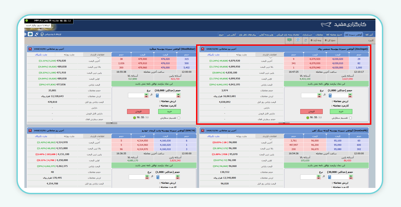Close the IronOrePlt panel with its red X
This screenshot has width=401, height=207.
[202, 131]
